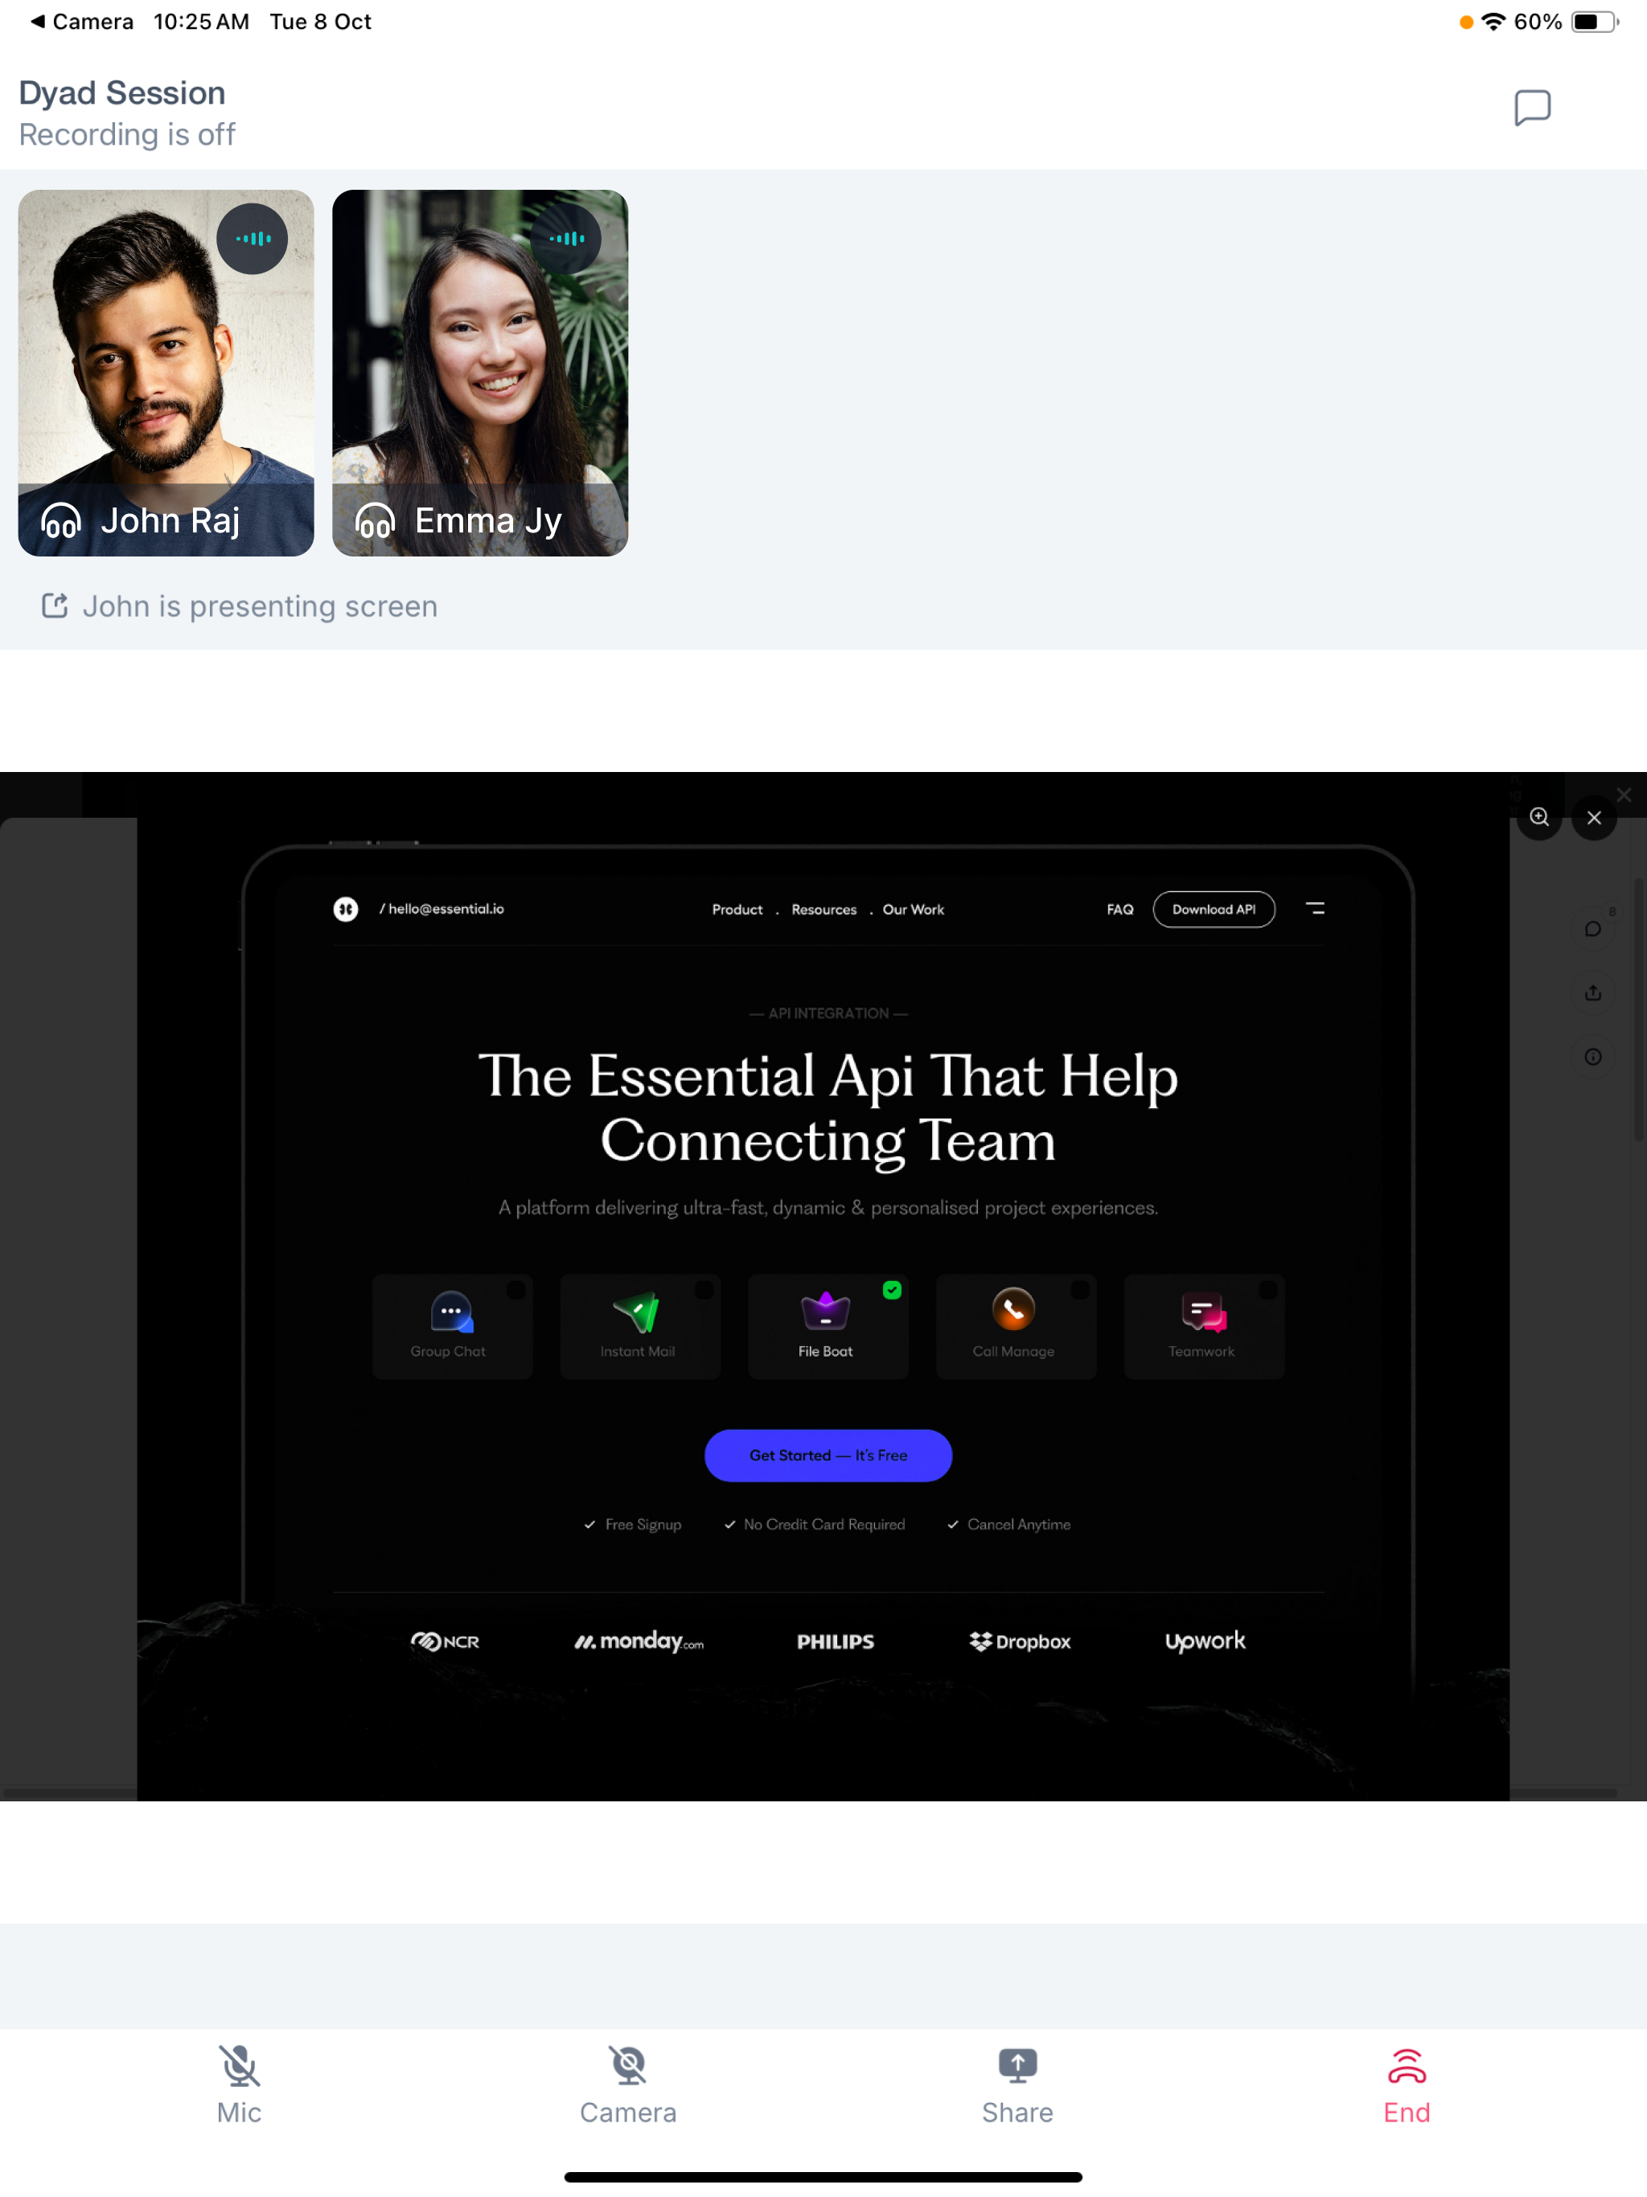The height and width of the screenshot is (2197, 1647).
Task: Open the Our Work menu item
Action: pyautogui.click(x=913, y=910)
